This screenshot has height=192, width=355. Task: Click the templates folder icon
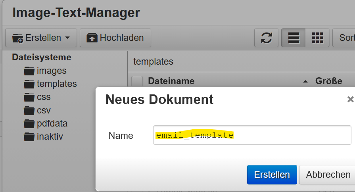click(29, 84)
